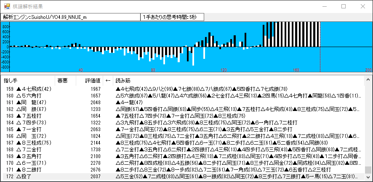
Task: Select move row 161 ▲同 龍(47)
Action: coord(183,103)
